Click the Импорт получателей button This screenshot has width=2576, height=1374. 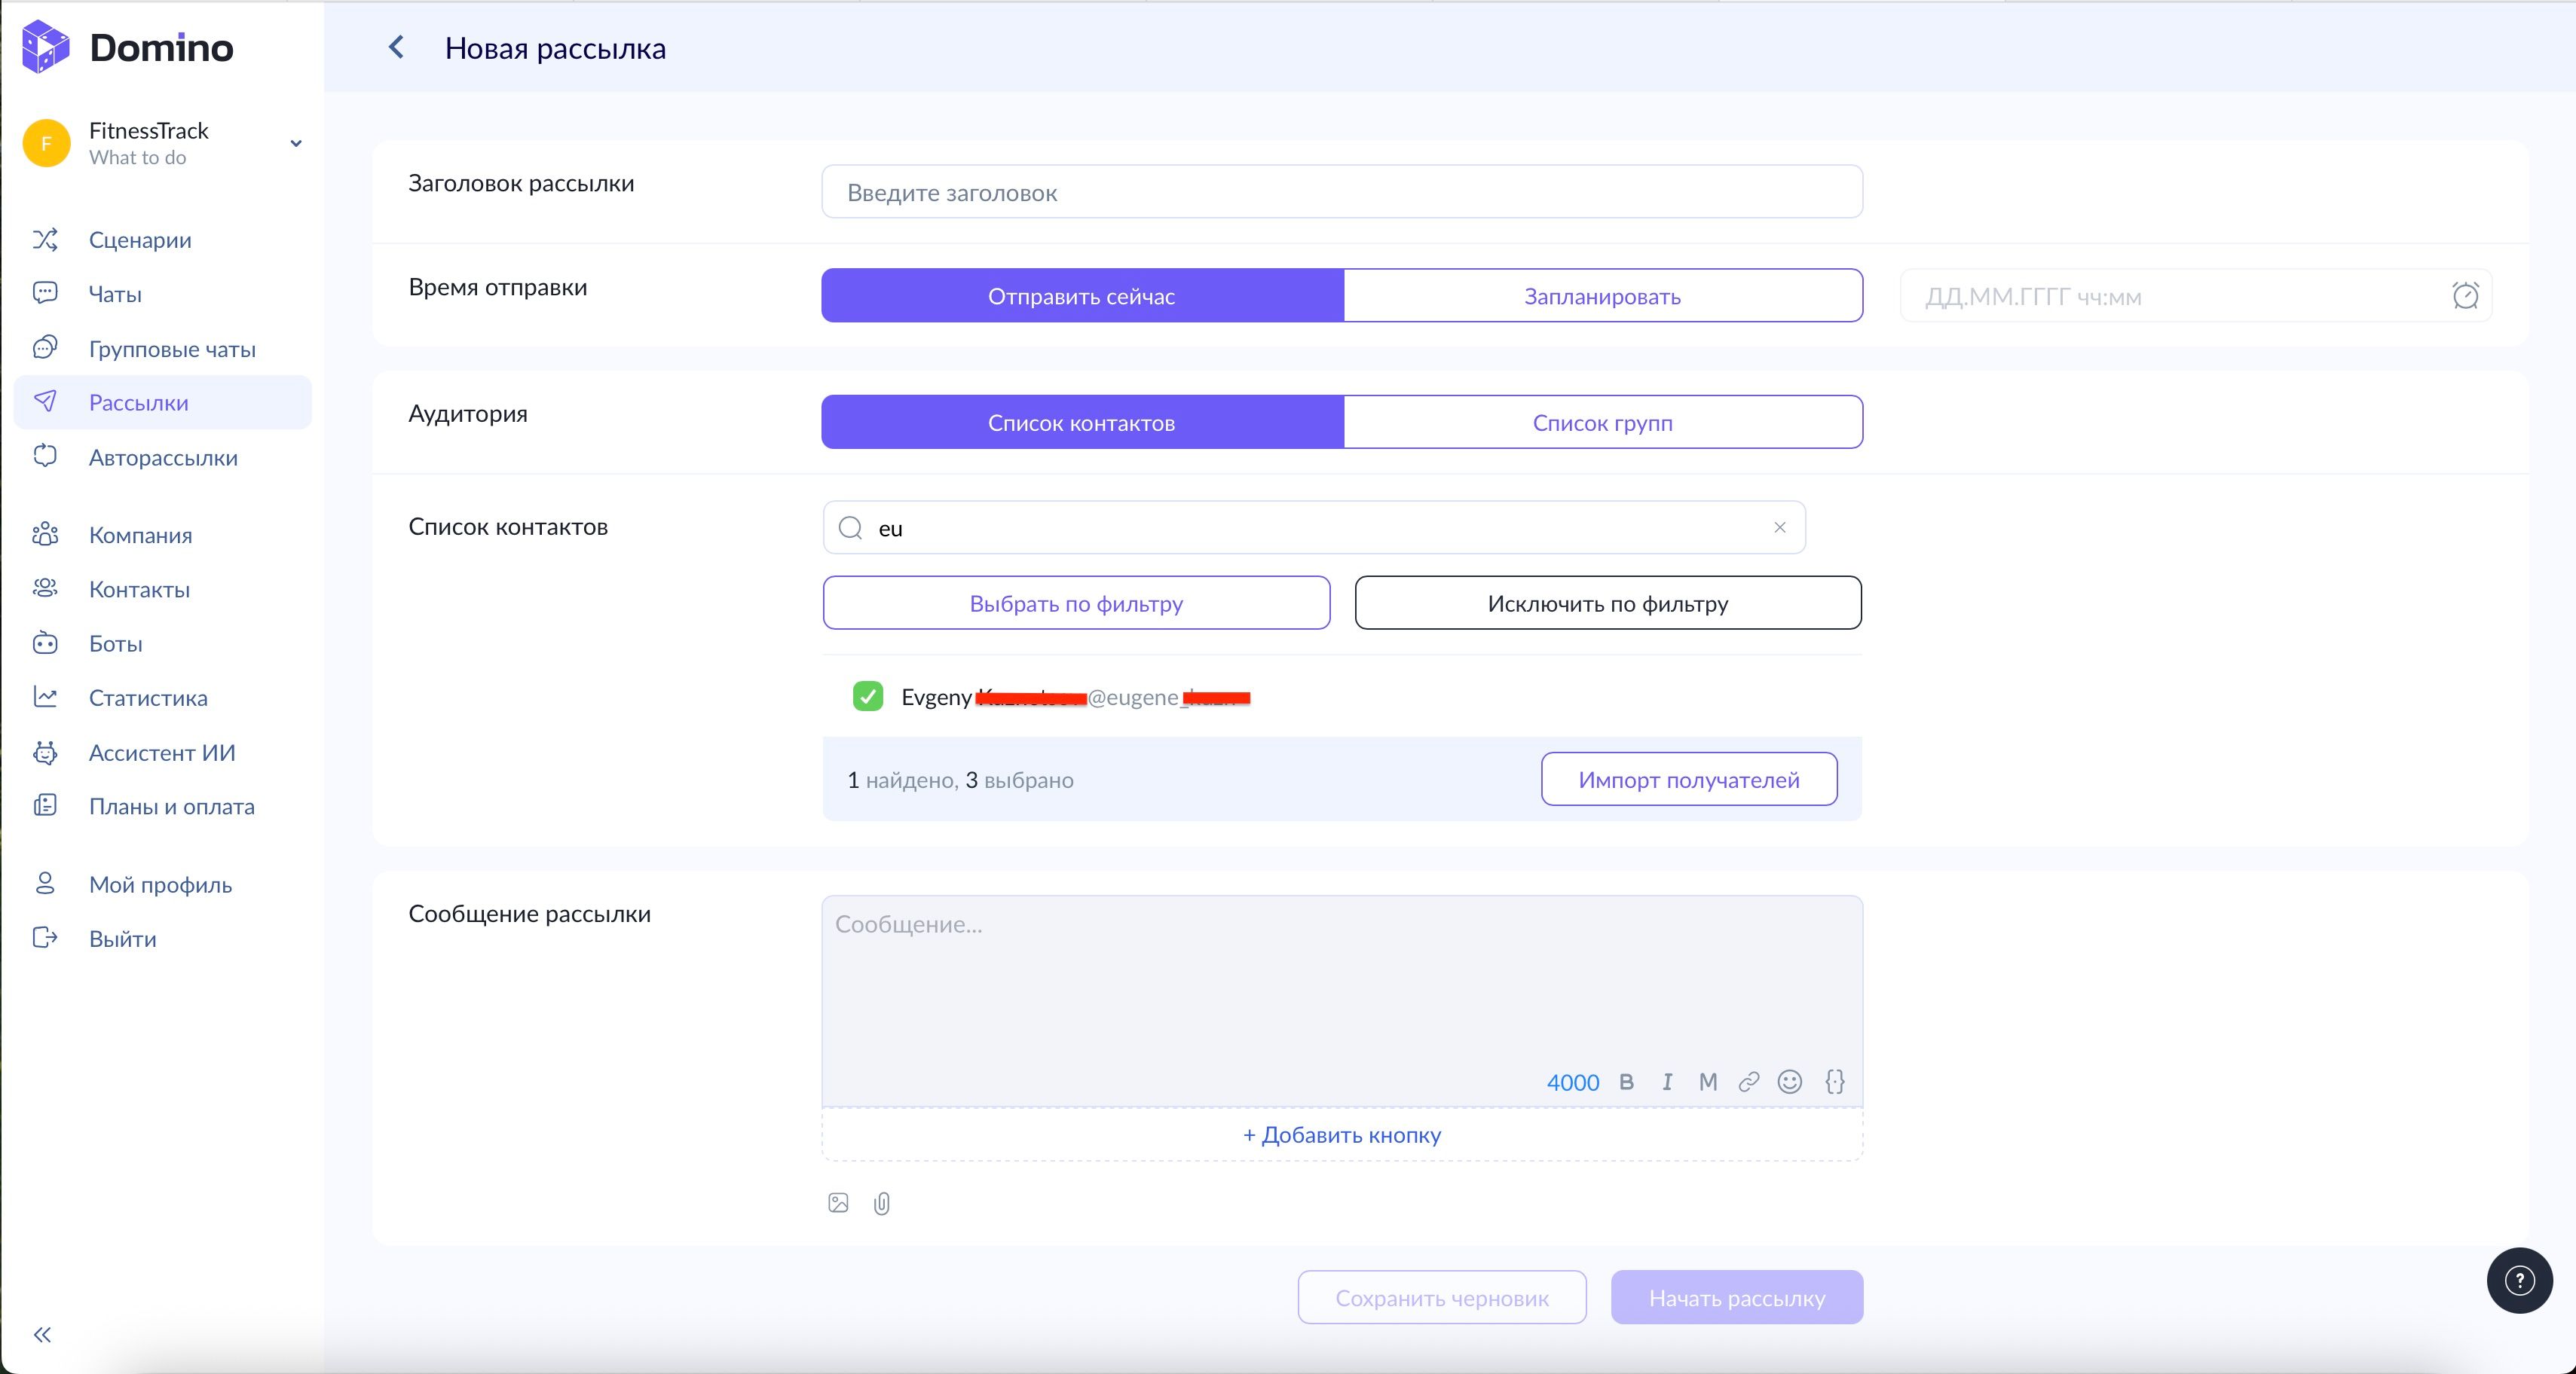[x=1688, y=780]
